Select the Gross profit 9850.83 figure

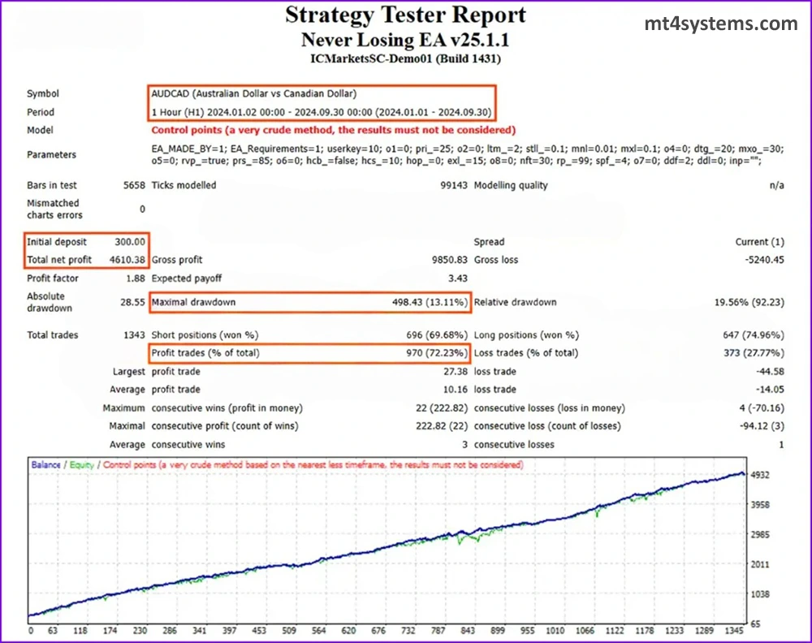coord(449,260)
